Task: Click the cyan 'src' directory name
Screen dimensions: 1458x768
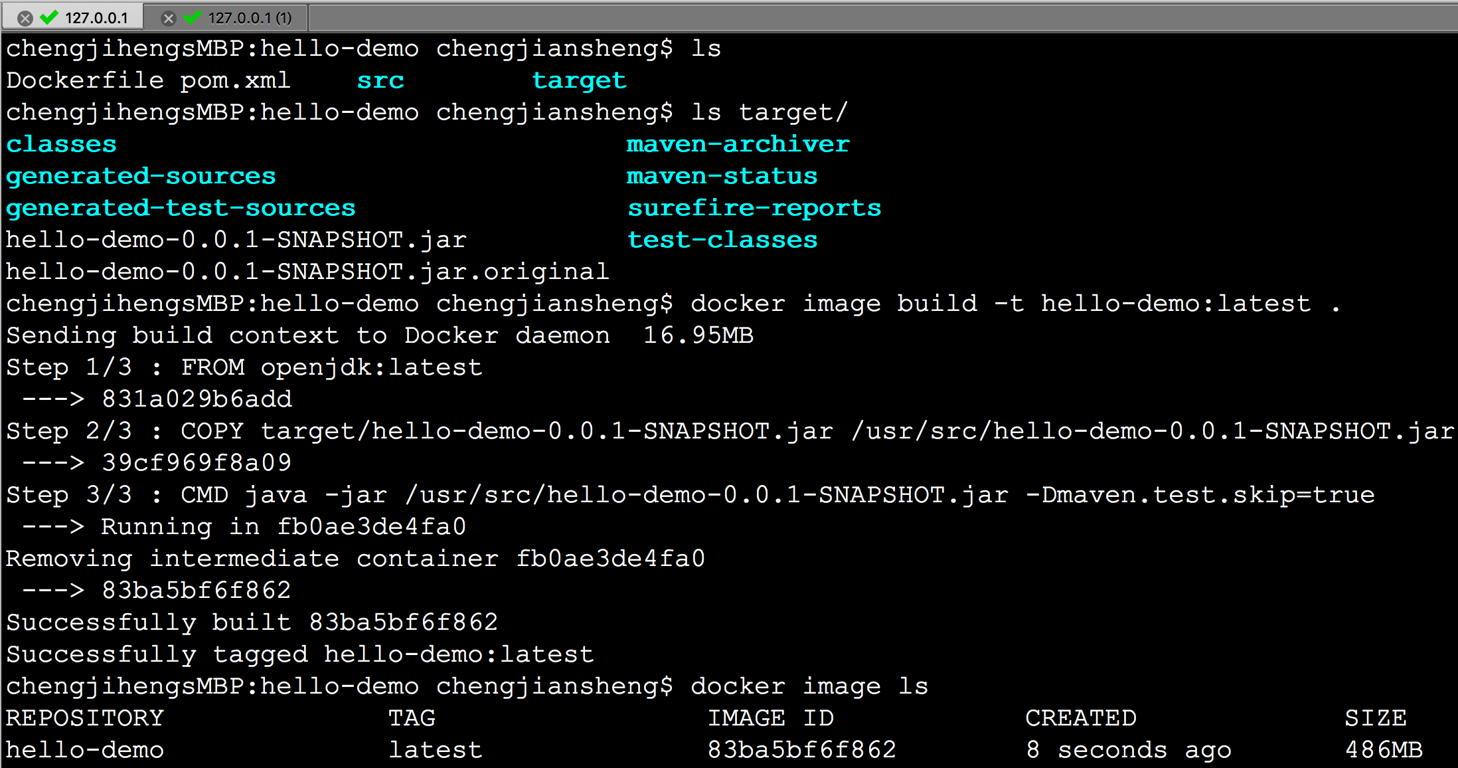Action: click(380, 80)
